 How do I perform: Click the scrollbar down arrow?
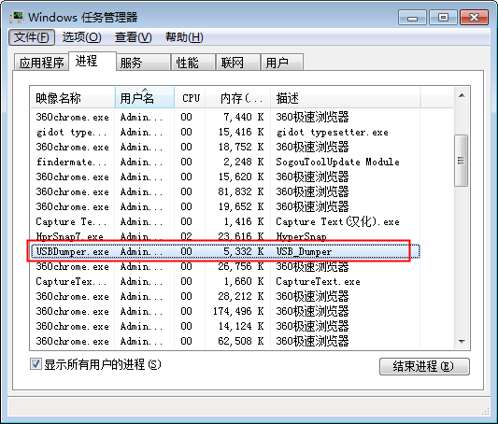(x=462, y=342)
